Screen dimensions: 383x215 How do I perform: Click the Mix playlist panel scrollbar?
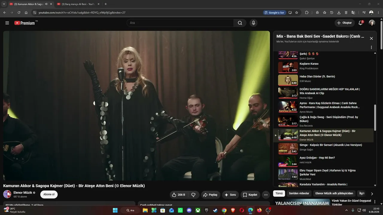pos(375,118)
